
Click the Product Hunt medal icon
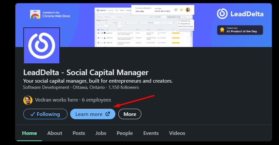[x=222, y=30]
